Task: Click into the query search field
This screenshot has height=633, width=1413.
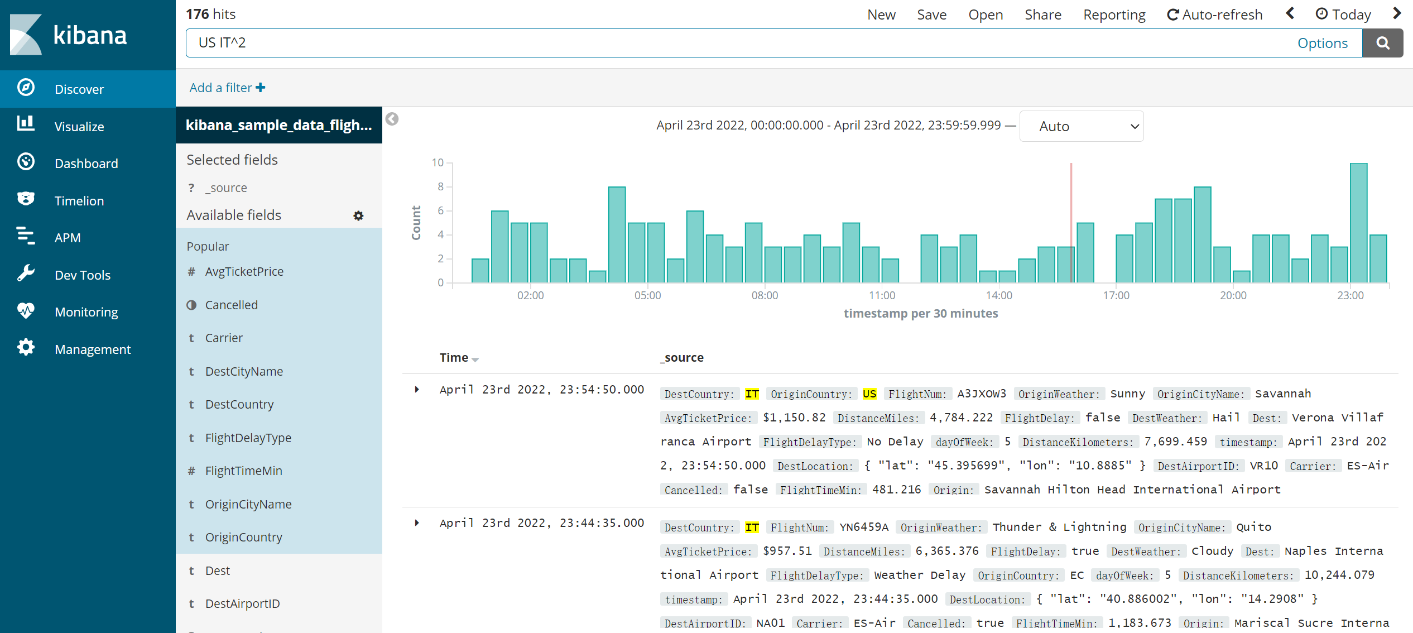Action: coord(725,43)
